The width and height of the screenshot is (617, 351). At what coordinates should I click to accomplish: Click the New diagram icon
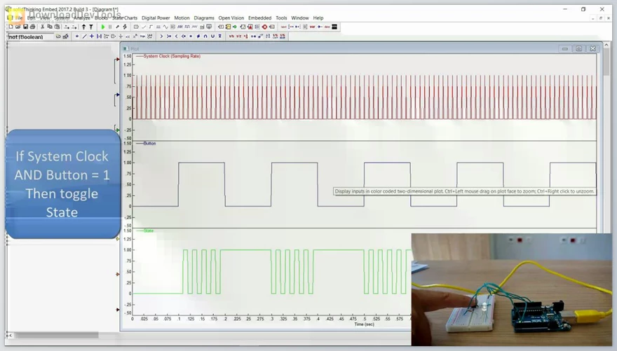pos(11,27)
